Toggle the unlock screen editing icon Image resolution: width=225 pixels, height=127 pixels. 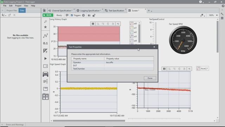[x=94, y=15]
